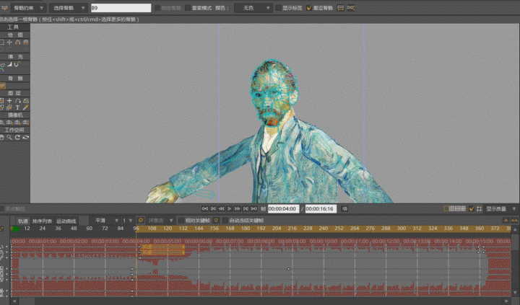Screen dimensions: 520x305
Task: Toggle the orange checkmark display option
Action: tap(471, 209)
